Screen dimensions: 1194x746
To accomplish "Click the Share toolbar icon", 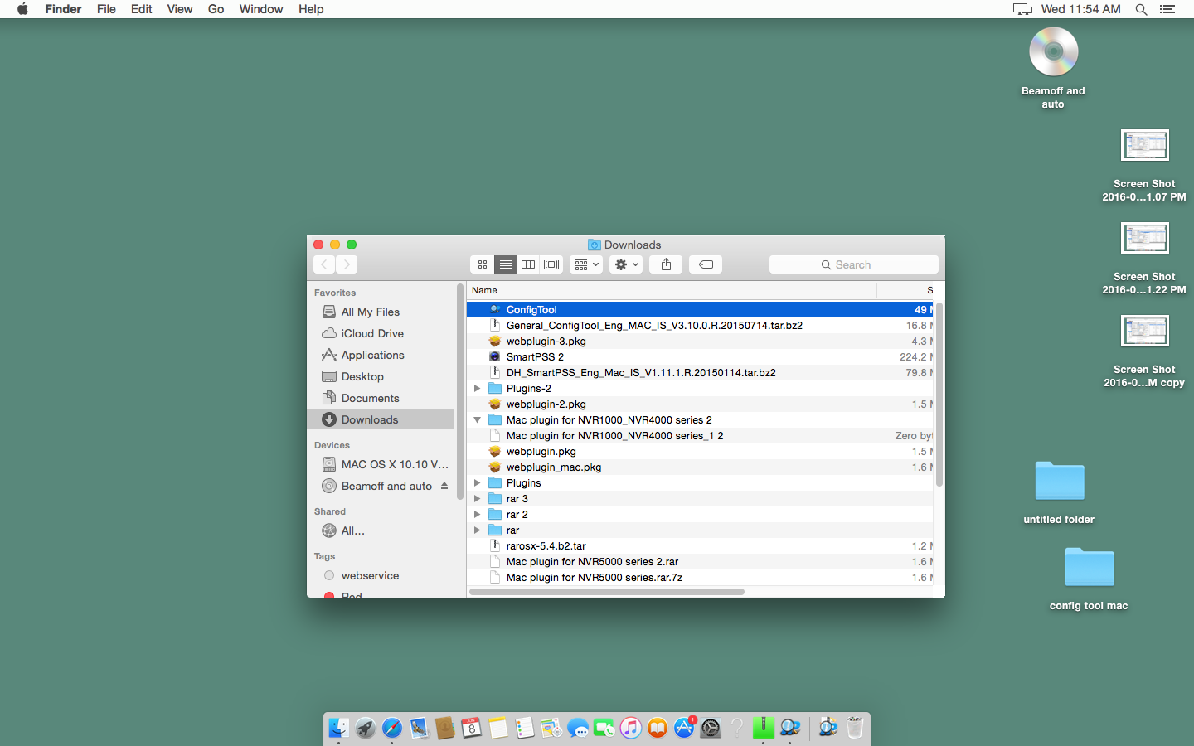I will tap(666, 264).
